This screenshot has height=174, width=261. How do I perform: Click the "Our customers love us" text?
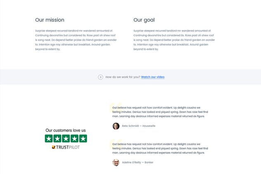(66, 130)
